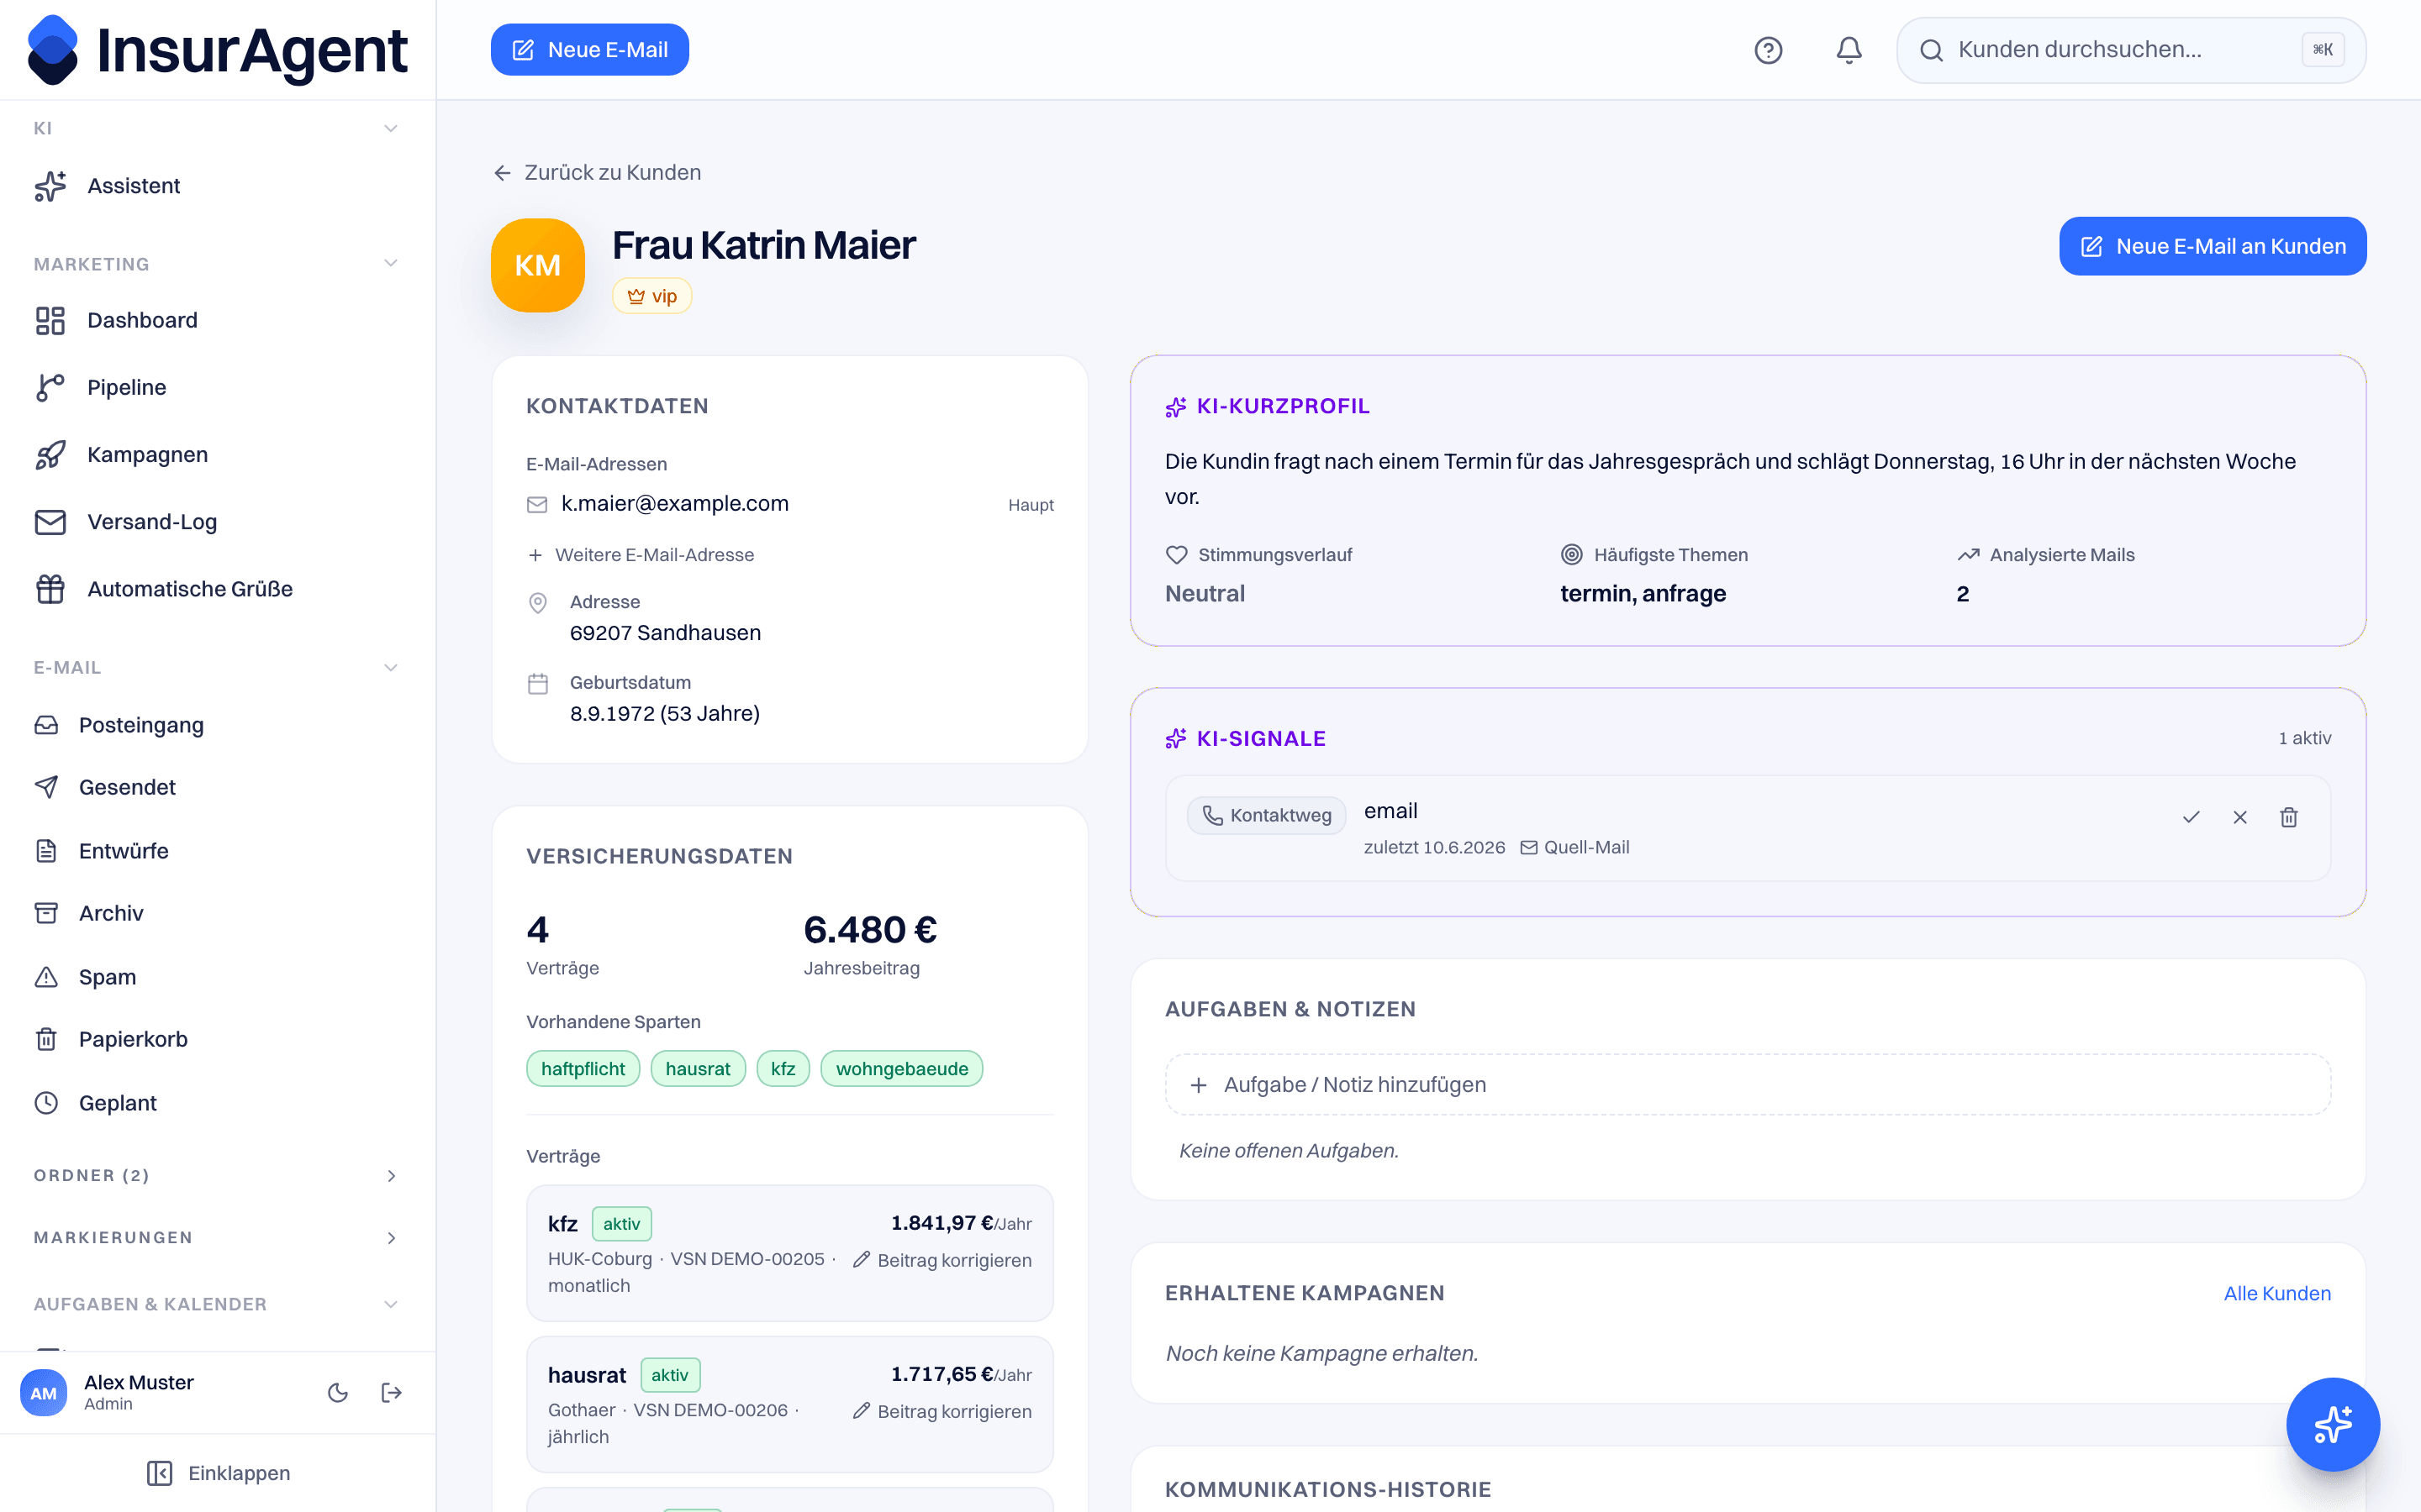Screen dimensions: 2421x1512
Task: Add Weitere E-Mail-Adresse
Action: pos(641,555)
